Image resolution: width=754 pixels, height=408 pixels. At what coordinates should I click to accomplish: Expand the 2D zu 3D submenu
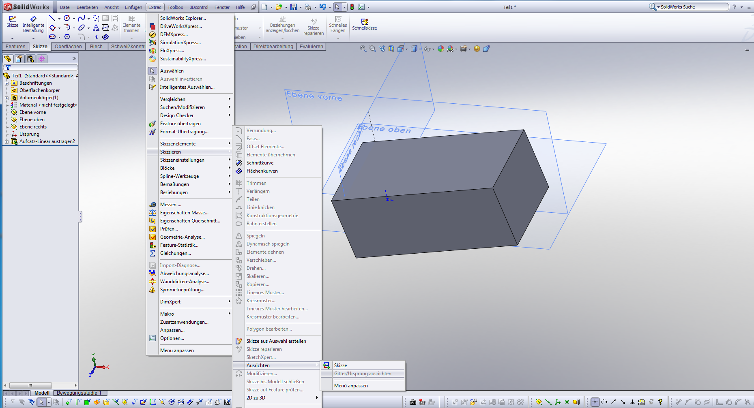coord(277,398)
